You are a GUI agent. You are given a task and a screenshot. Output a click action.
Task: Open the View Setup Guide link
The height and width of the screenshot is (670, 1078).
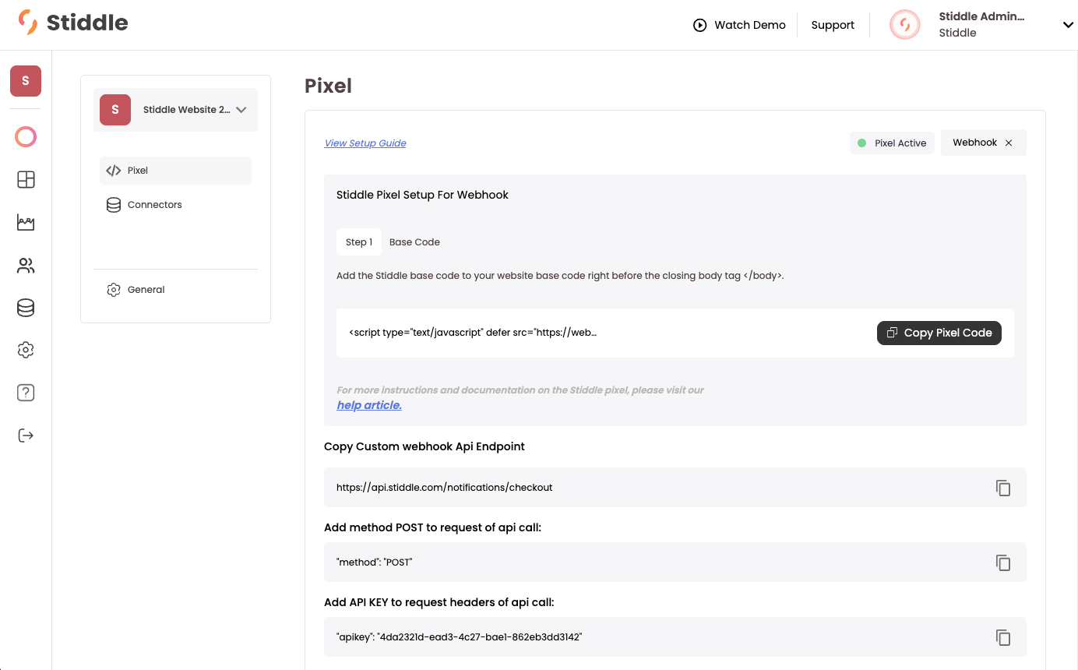click(365, 143)
